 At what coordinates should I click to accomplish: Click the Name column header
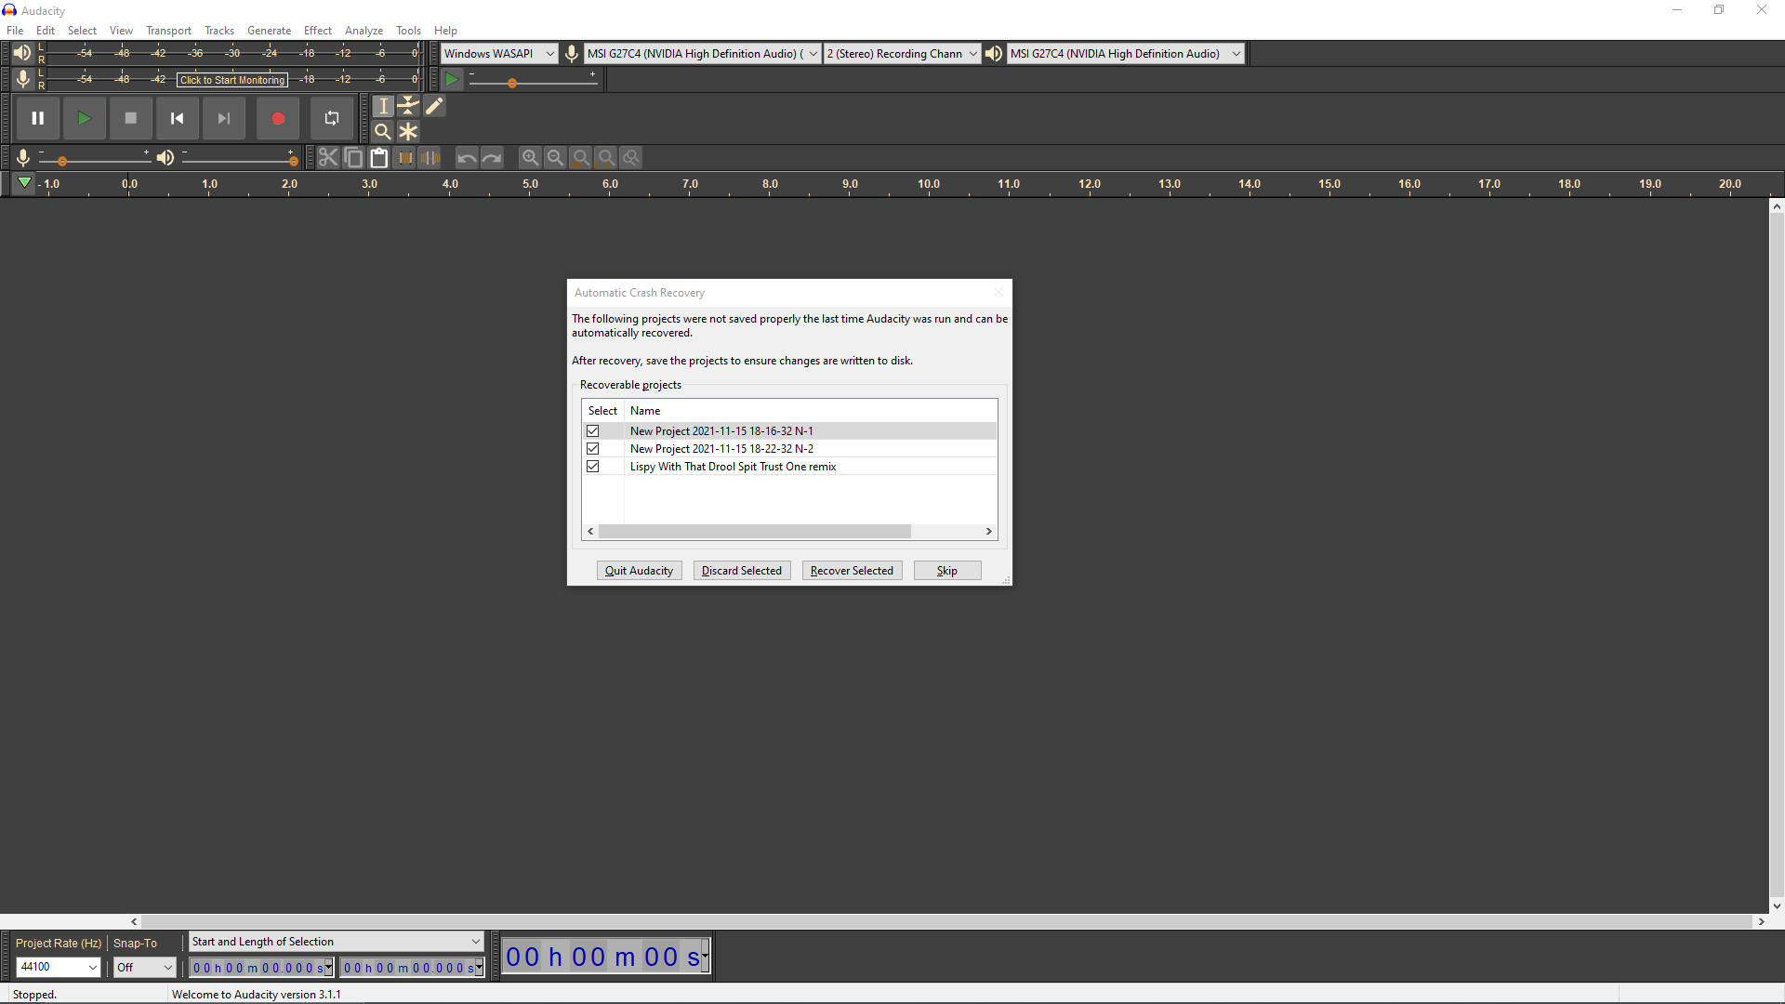point(645,411)
